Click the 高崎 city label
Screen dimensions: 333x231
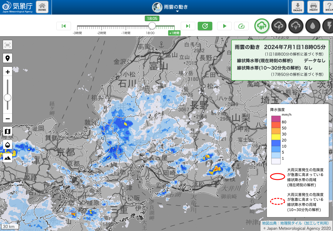(x=254, y=84)
